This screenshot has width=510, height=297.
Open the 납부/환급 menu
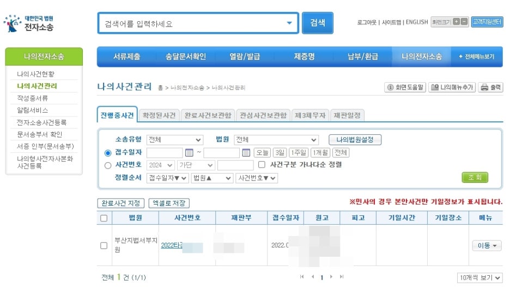pos(363,57)
